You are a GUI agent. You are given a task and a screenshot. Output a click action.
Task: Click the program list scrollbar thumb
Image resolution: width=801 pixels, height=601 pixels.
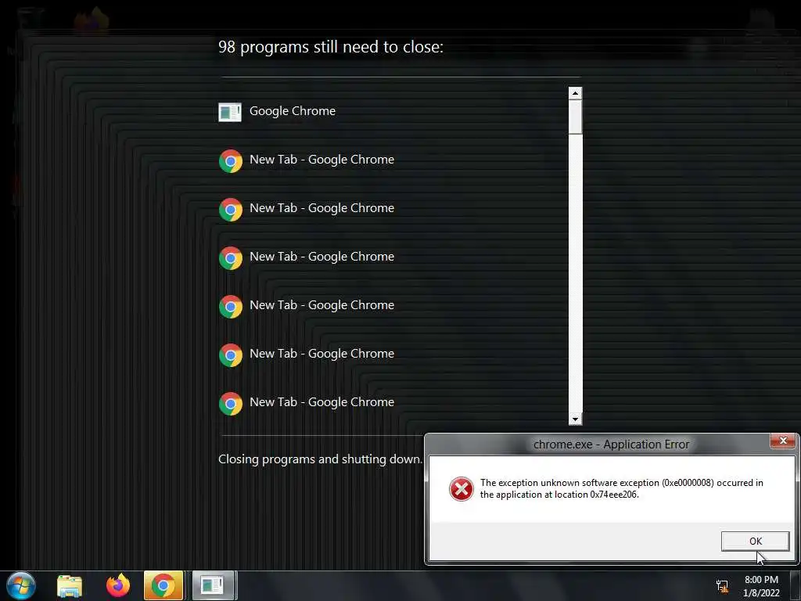pos(575,117)
